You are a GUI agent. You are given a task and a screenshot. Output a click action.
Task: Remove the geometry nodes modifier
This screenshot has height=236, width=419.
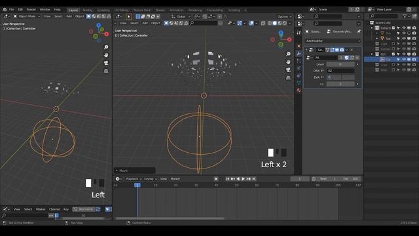click(352, 50)
